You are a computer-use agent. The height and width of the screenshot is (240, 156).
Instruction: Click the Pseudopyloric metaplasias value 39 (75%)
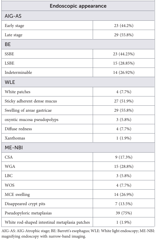pos(124,213)
